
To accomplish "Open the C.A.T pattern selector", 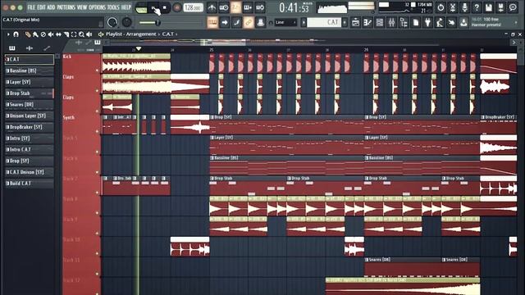I will (324, 22).
